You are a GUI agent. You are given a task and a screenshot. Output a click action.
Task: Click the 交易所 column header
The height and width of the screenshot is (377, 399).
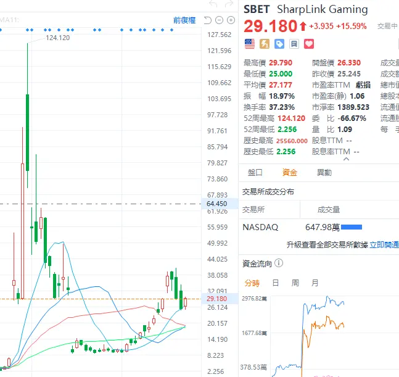(x=253, y=210)
